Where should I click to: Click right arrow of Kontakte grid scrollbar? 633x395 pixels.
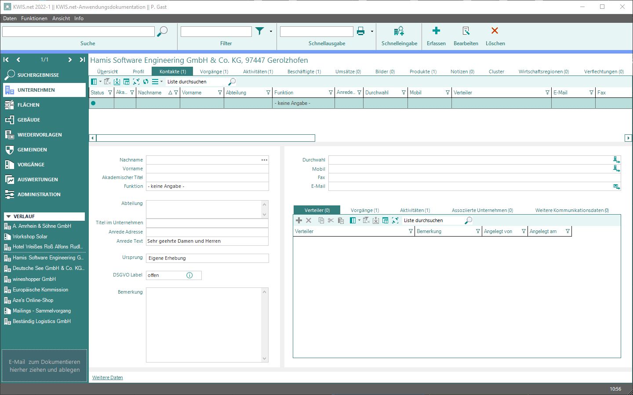click(x=628, y=138)
